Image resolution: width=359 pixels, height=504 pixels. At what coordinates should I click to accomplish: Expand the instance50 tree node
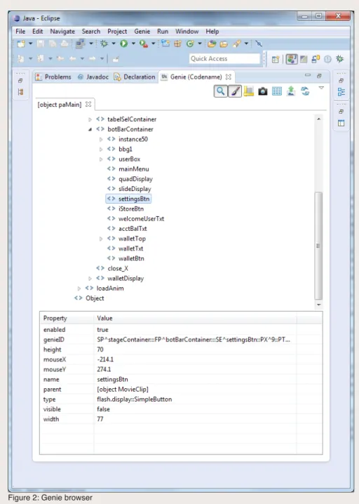[101, 140]
